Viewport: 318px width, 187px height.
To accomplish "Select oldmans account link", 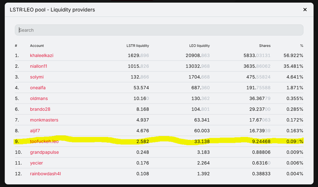I will [x=39, y=98].
